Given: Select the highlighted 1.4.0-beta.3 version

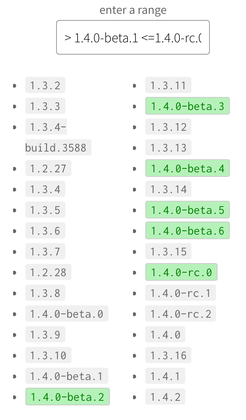Looking at the screenshot, I should point(187,106).
